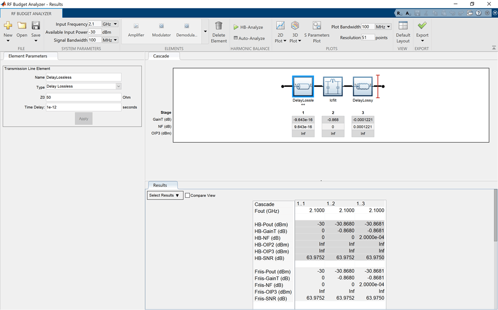This screenshot has width=498, height=310.
Task: Click the Save floppy disk icon
Action: (35, 25)
